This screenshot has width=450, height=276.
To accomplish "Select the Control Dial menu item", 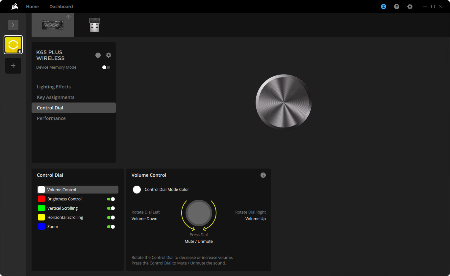I will [x=74, y=108].
